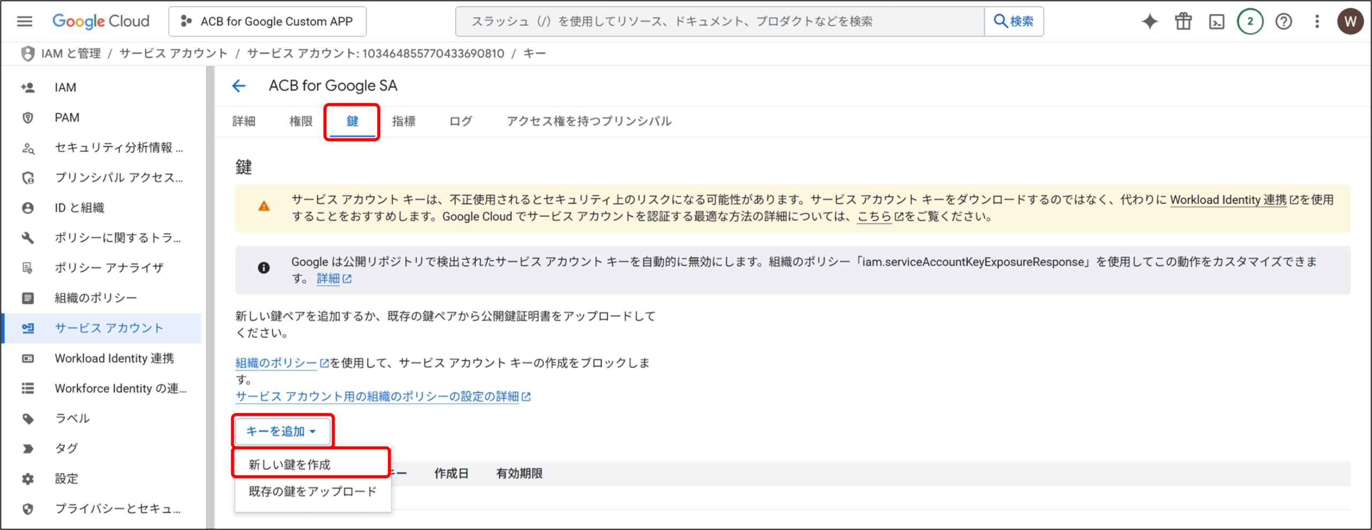
Task: Choose 既存の鍵をアップロード menu option
Action: click(312, 491)
